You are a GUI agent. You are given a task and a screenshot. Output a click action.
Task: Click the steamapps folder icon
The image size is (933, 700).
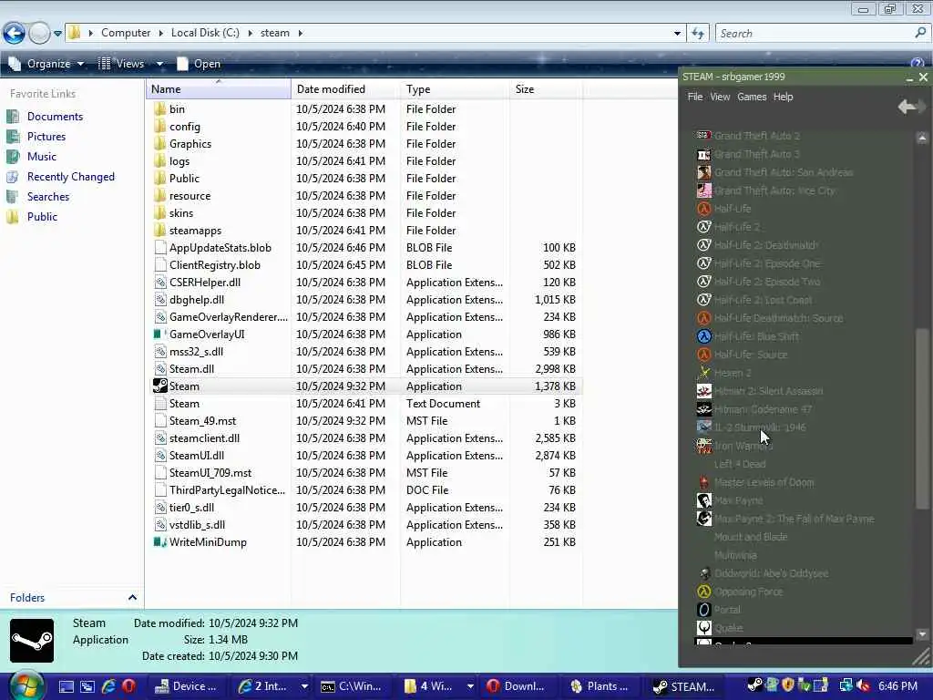tap(160, 231)
